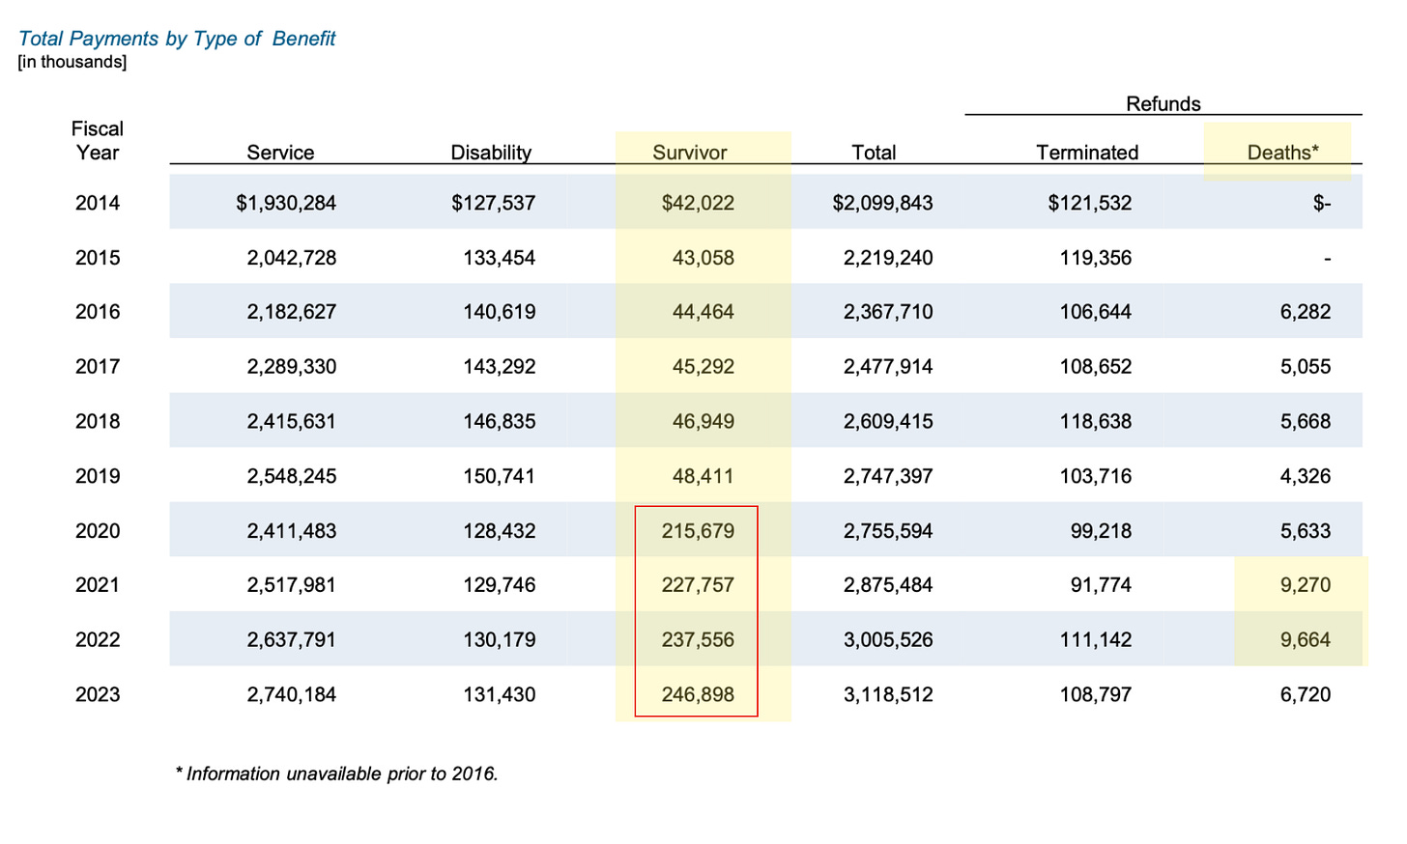Click the Survivor value 237,556
Screen dimensions: 1407x844
click(698, 640)
